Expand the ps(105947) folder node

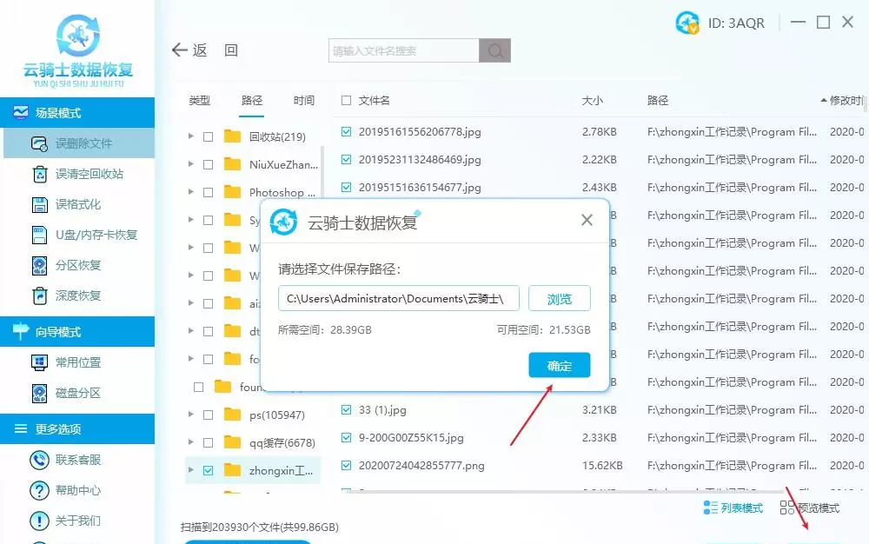coord(191,415)
